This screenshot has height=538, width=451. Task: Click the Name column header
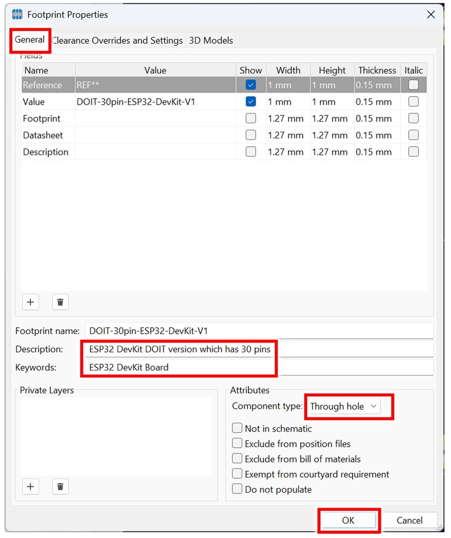pyautogui.click(x=48, y=70)
